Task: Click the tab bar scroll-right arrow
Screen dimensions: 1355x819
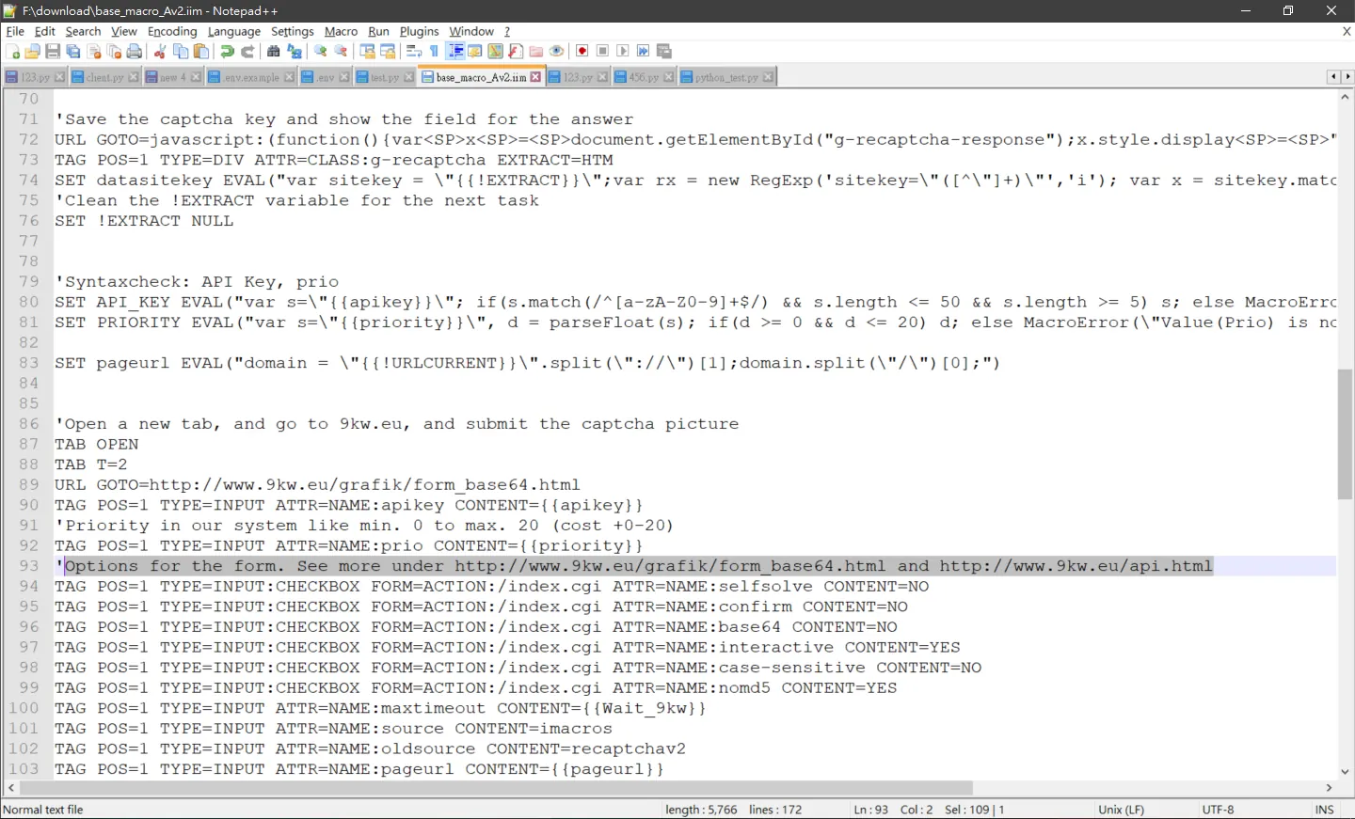Action: pos(1347,77)
